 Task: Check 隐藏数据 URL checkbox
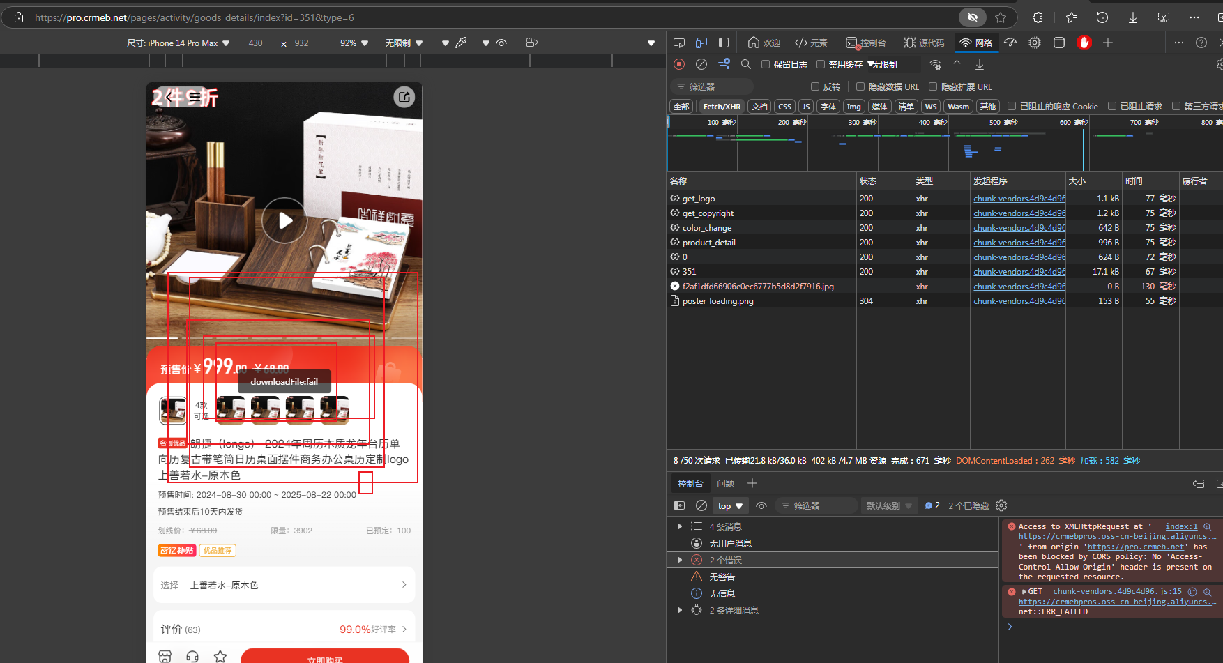tap(860, 86)
